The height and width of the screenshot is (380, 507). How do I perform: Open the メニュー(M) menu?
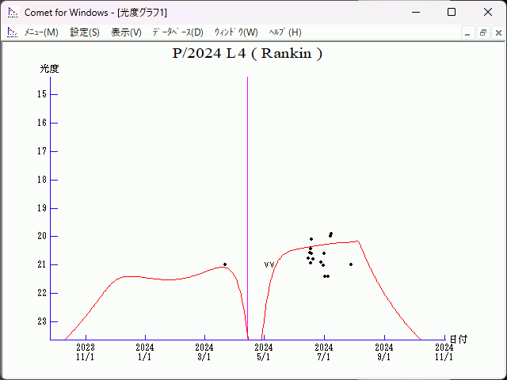(41, 32)
